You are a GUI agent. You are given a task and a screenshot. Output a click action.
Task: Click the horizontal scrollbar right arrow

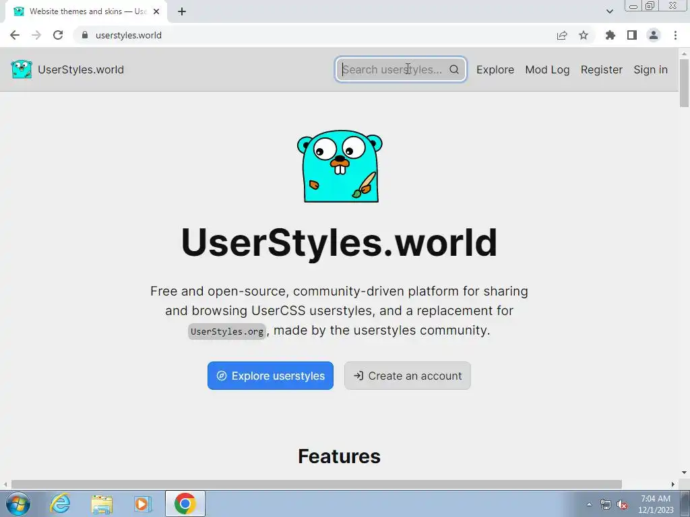click(x=673, y=484)
